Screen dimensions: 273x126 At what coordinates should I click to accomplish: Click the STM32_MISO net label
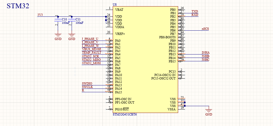coord(91,60)
